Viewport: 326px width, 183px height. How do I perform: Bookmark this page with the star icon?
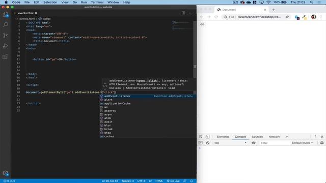287,17
